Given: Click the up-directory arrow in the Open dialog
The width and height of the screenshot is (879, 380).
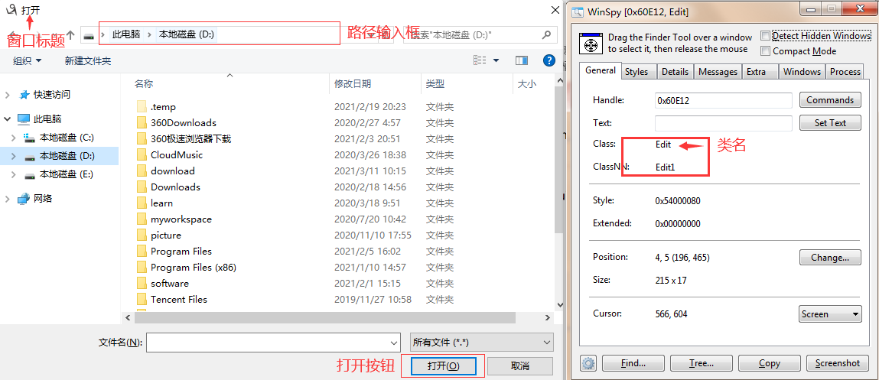Looking at the screenshot, I should [70, 34].
